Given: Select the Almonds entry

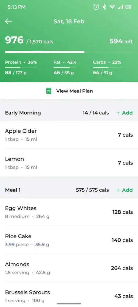Looking at the screenshot, I should [x=69, y=268].
